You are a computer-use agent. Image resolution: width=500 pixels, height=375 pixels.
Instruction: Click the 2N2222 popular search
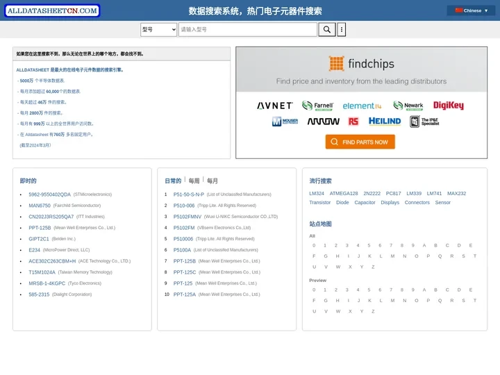coord(372,194)
